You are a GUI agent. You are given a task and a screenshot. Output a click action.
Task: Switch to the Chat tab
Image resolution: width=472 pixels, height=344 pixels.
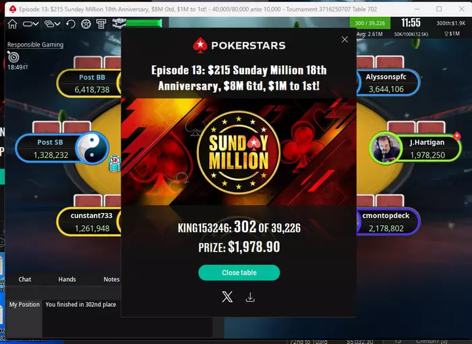(x=25, y=279)
